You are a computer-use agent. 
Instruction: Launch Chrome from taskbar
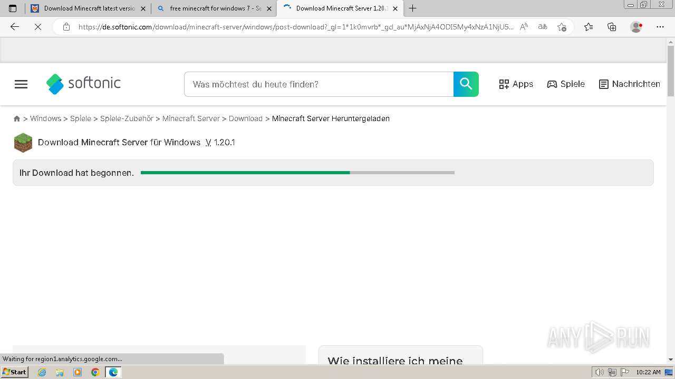[x=95, y=372]
